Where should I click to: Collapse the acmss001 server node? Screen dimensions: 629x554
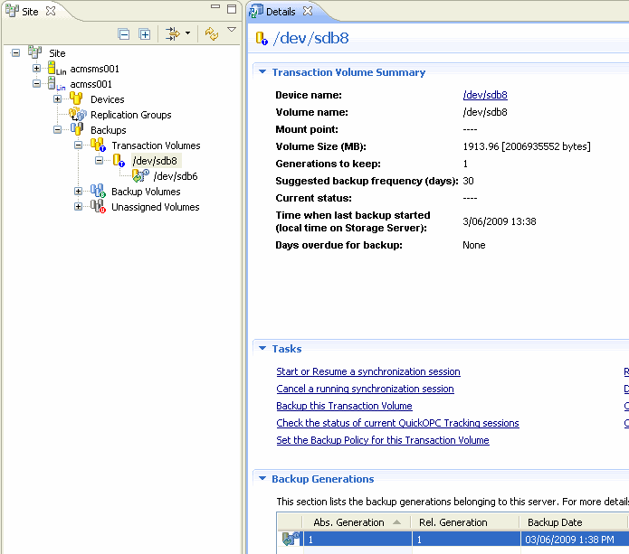pyautogui.click(x=36, y=84)
